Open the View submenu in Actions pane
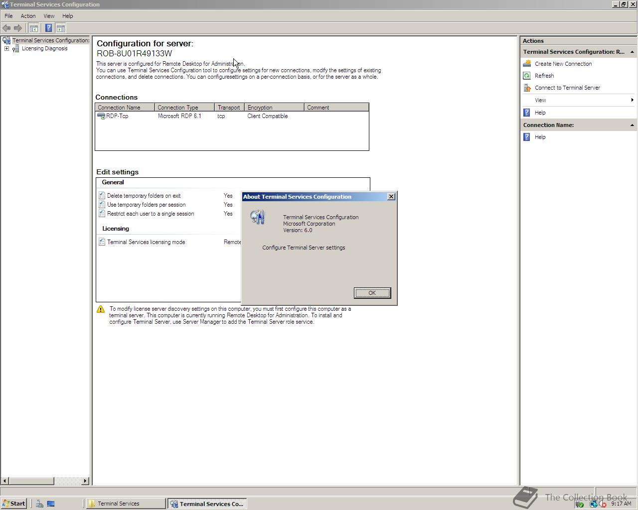638x510 pixels. [578, 100]
